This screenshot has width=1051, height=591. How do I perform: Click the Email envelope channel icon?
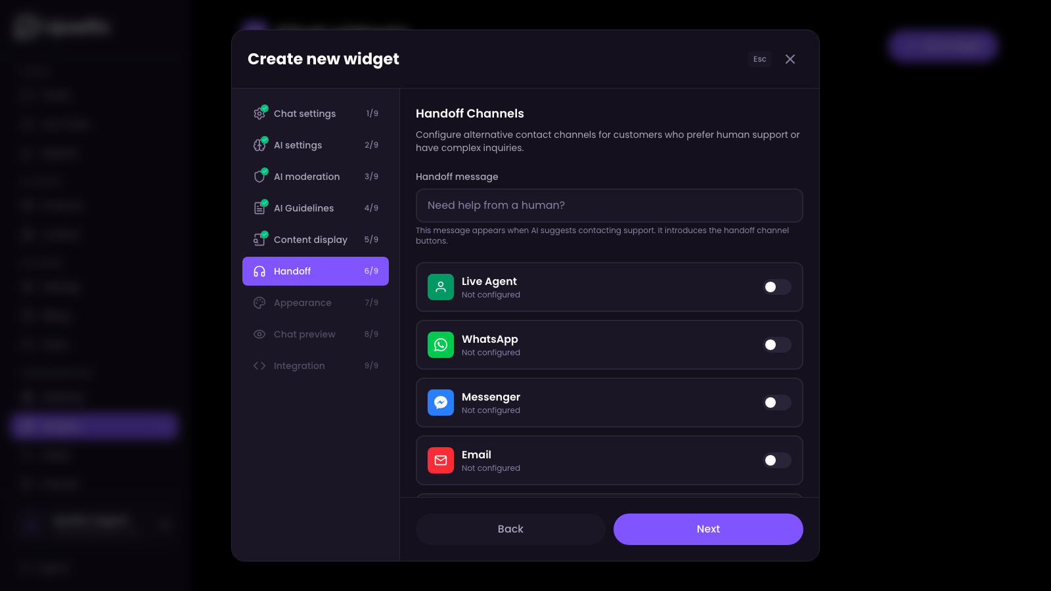441,460
